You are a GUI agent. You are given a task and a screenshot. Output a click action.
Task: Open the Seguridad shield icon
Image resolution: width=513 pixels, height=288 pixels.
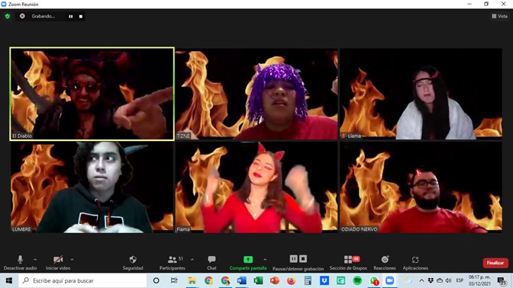[133, 260]
